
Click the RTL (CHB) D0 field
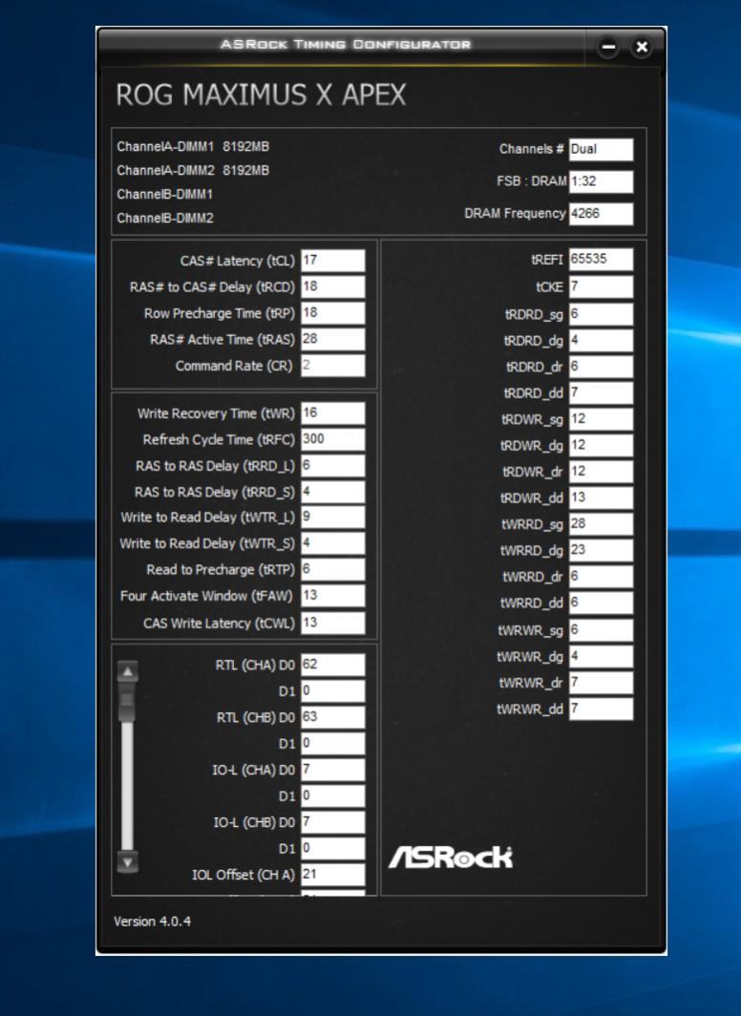click(x=333, y=717)
